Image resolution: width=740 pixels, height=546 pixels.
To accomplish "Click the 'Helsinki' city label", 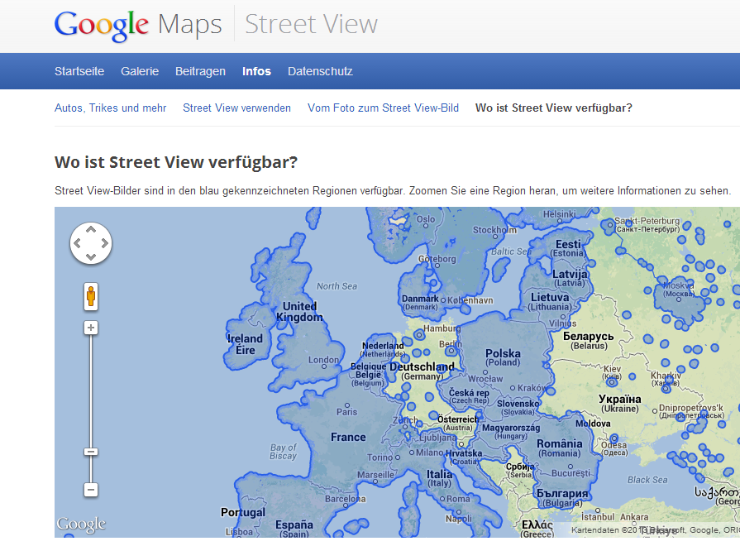I will click(559, 214).
